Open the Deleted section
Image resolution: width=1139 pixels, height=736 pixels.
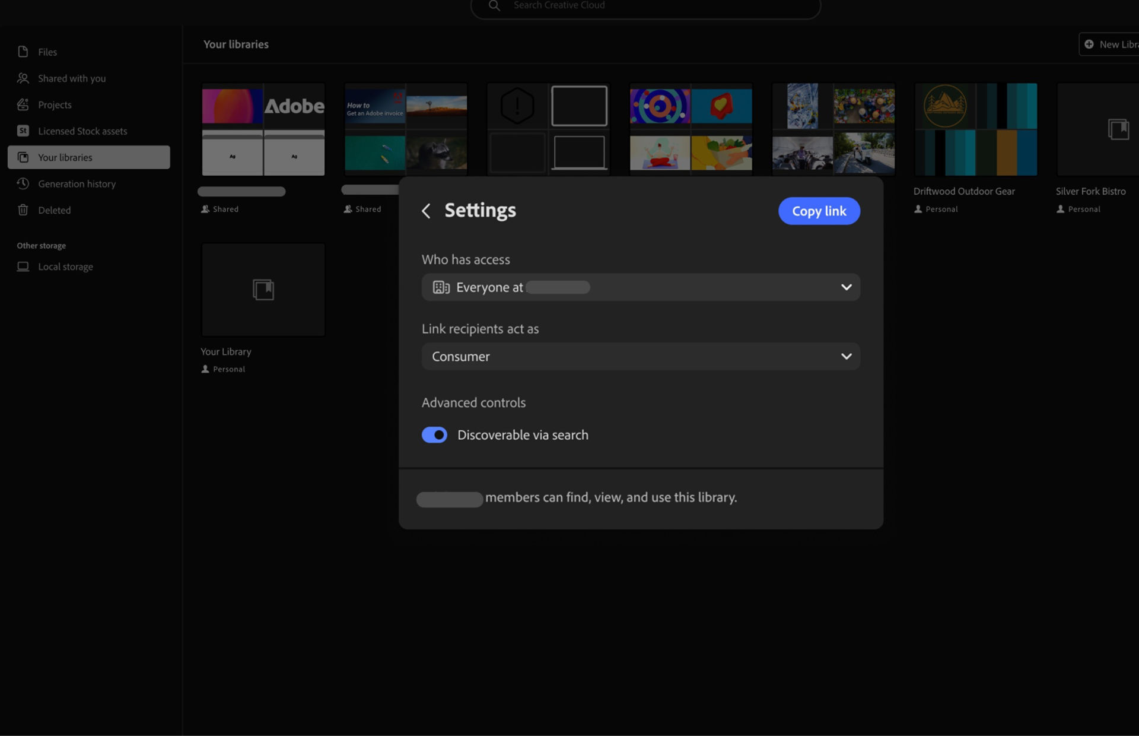click(x=89, y=210)
